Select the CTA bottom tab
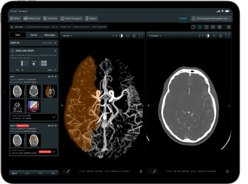 point(27,173)
